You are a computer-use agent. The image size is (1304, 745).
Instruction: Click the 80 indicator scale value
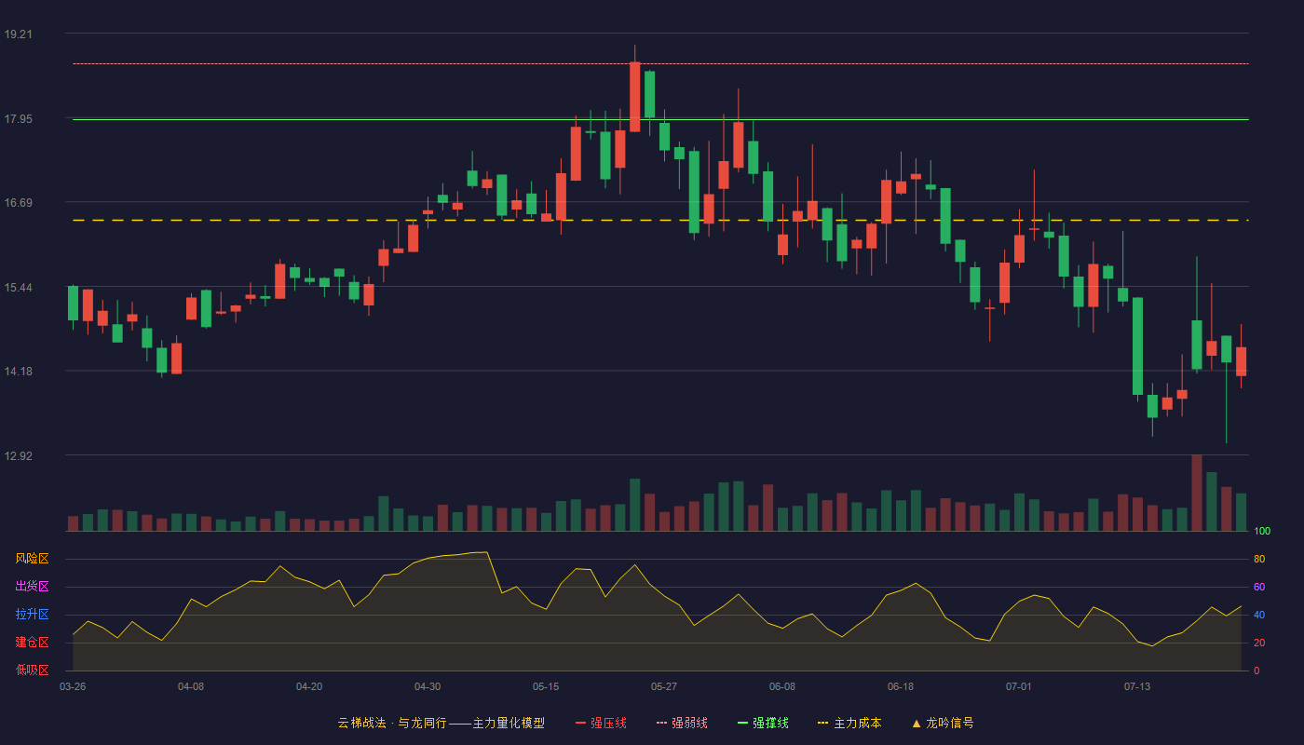click(x=1259, y=560)
